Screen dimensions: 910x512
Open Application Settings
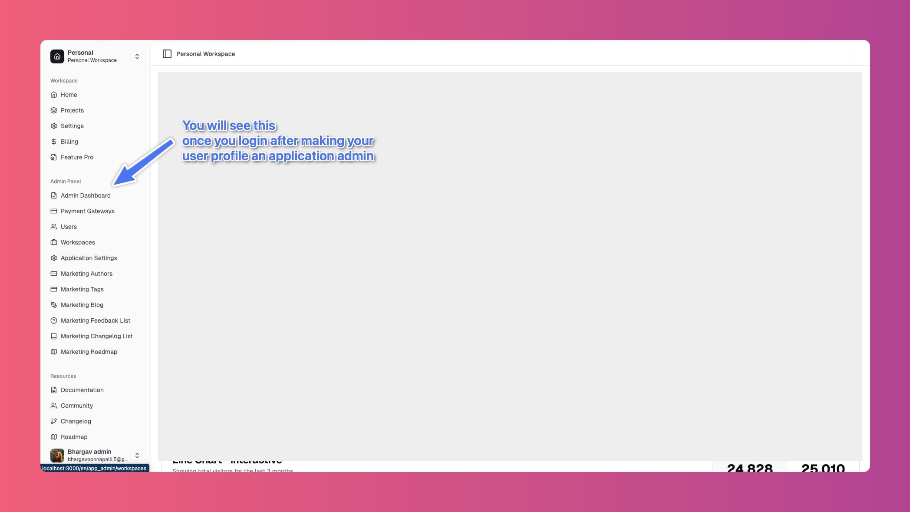pyautogui.click(x=89, y=258)
